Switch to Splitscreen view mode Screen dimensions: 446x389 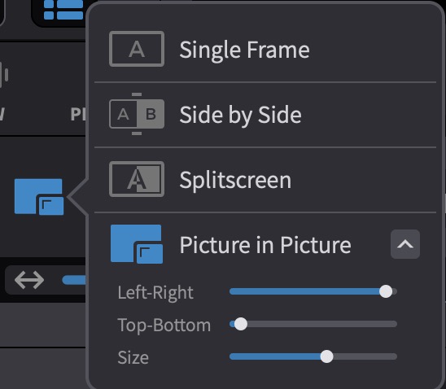coord(265,180)
